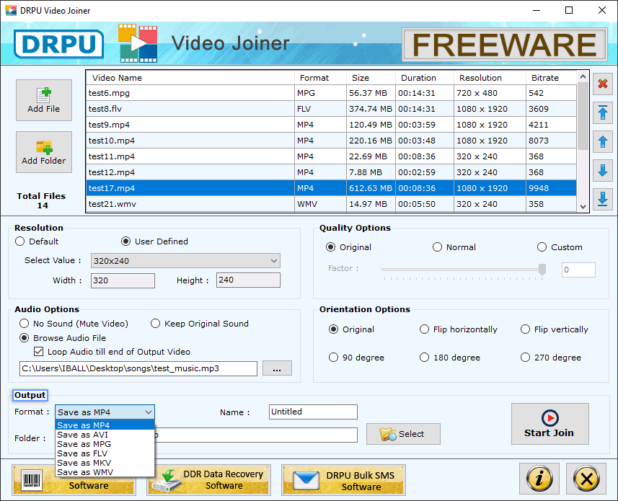Choose Save as AVI from list

pos(105,435)
